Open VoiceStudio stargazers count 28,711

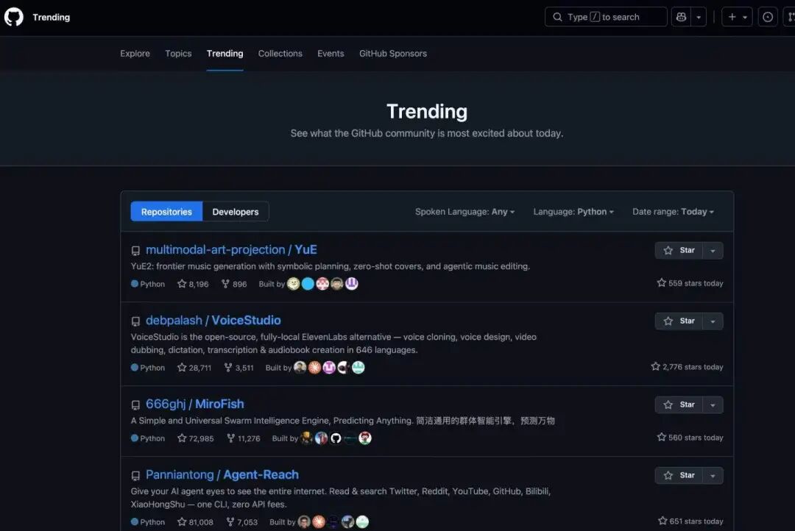point(194,367)
